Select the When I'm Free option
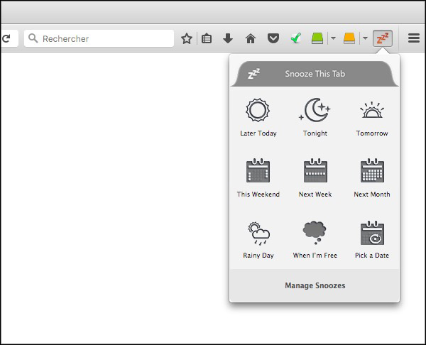Screen dimensions: 426x345 pyautogui.click(x=315, y=239)
